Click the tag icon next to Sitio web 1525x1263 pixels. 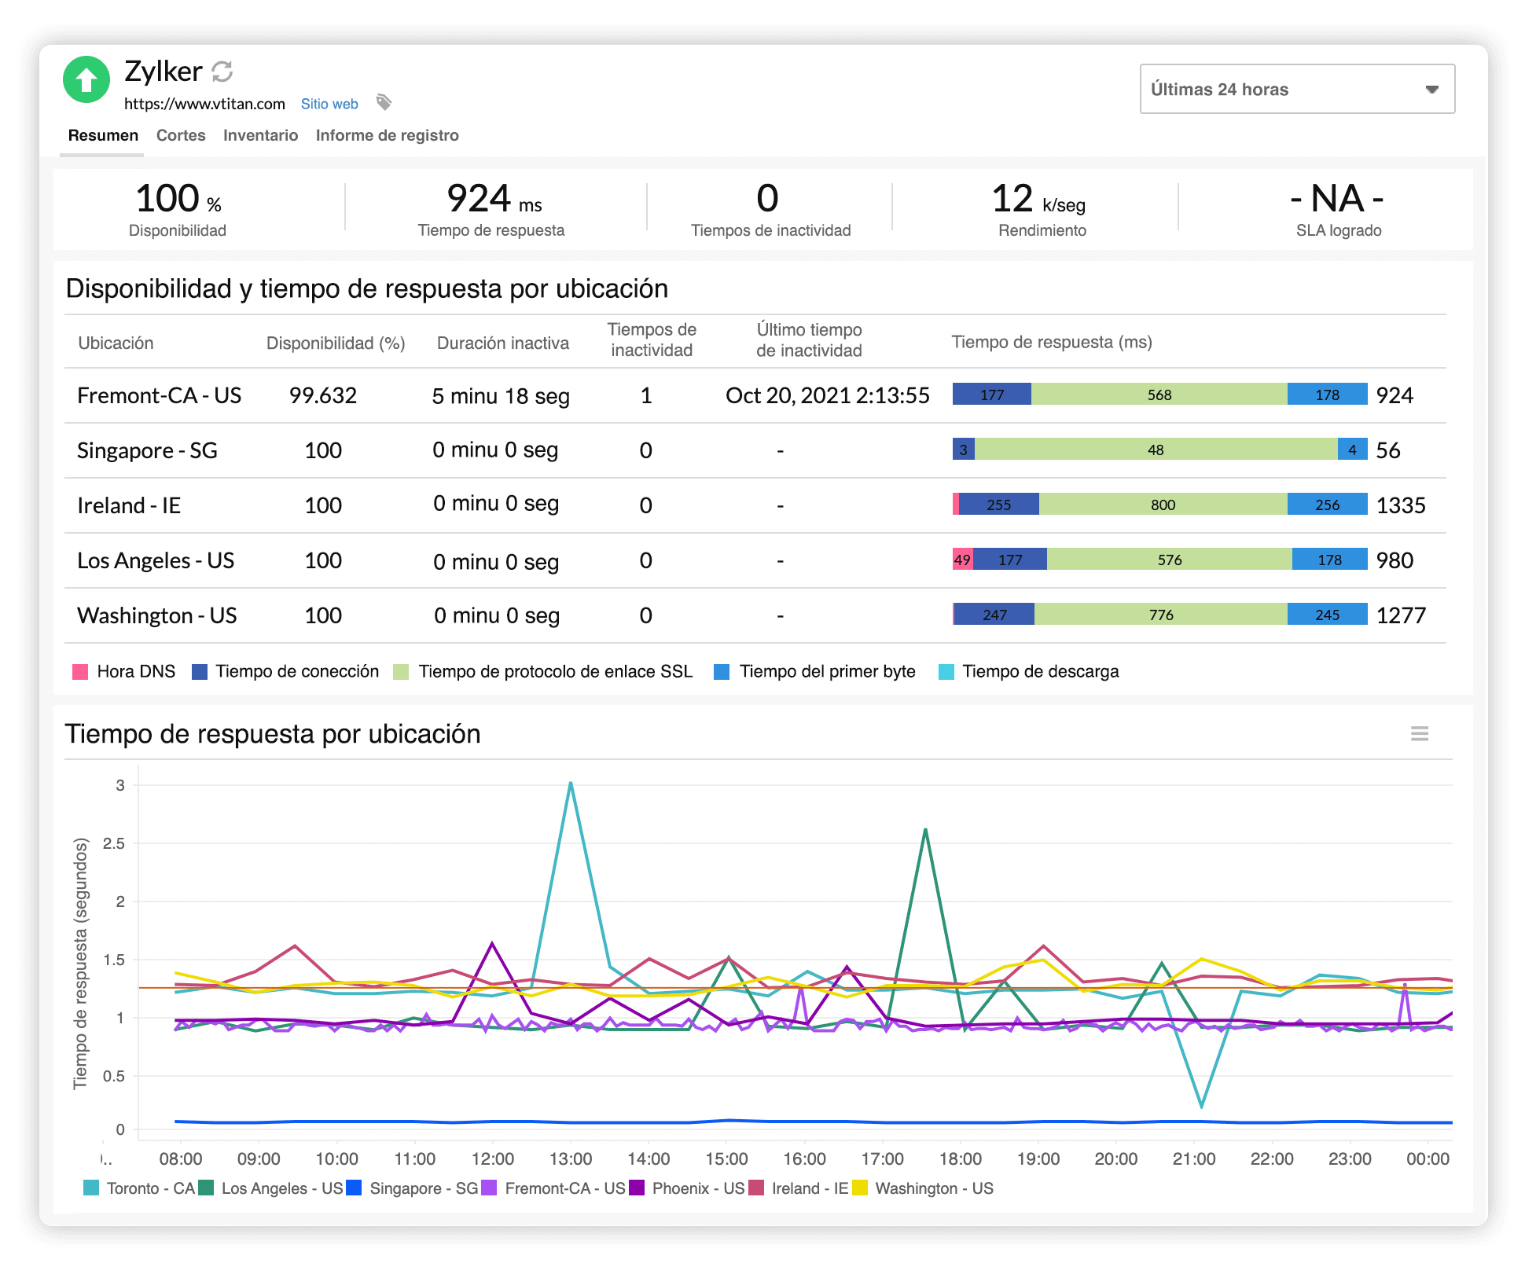pos(384,102)
